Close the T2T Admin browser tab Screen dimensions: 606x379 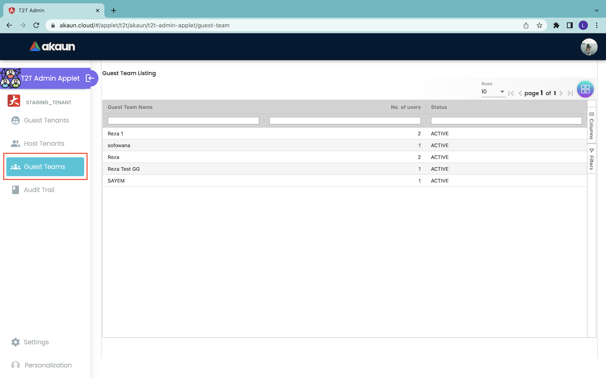click(x=98, y=11)
